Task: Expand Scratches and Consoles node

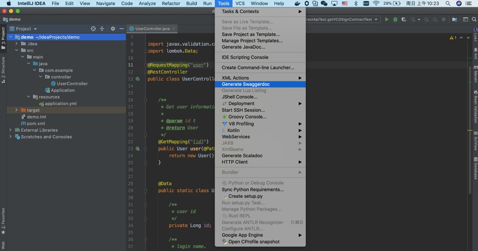Action: 11,136
